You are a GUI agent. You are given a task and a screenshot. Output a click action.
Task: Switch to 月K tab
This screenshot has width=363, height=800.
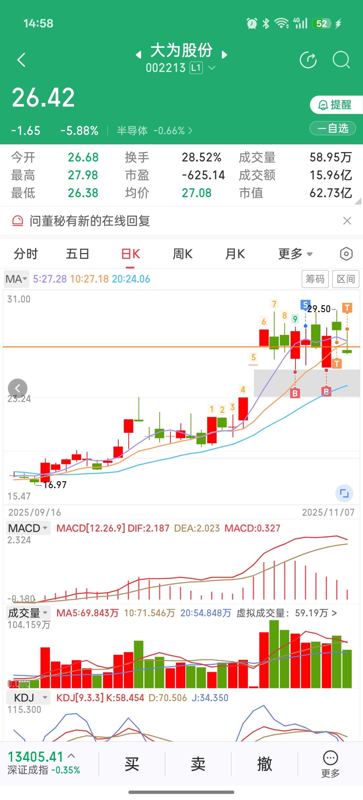click(235, 254)
